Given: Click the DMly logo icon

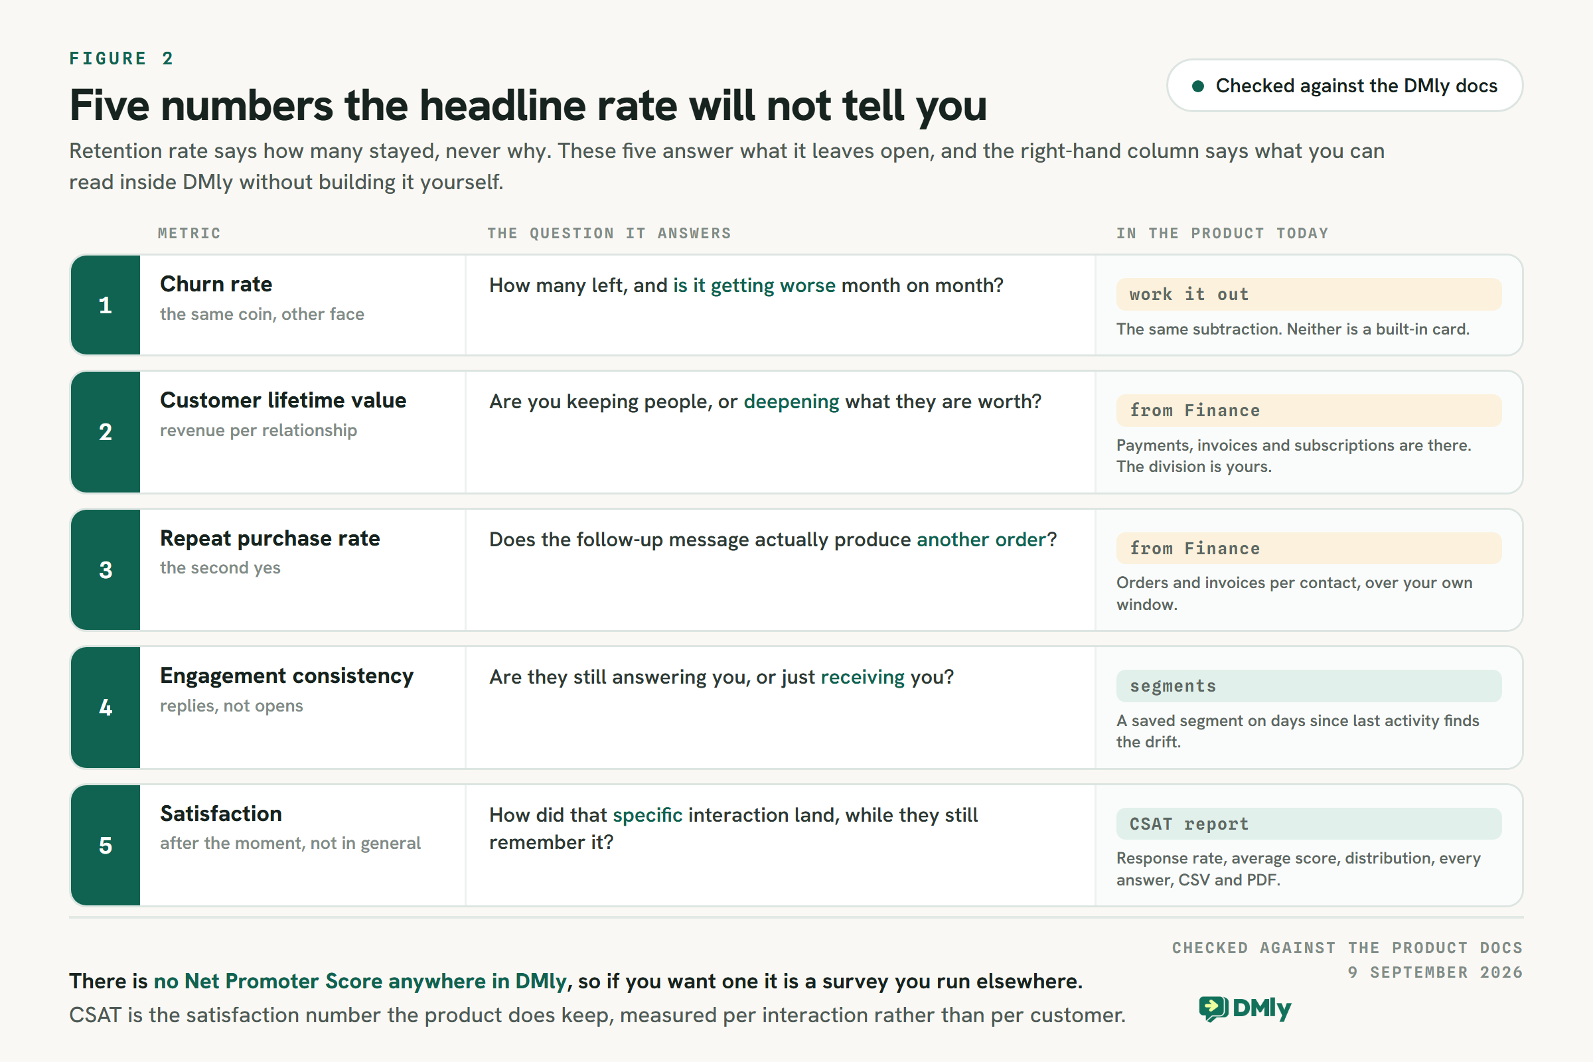Looking at the screenshot, I should click(x=1213, y=1008).
